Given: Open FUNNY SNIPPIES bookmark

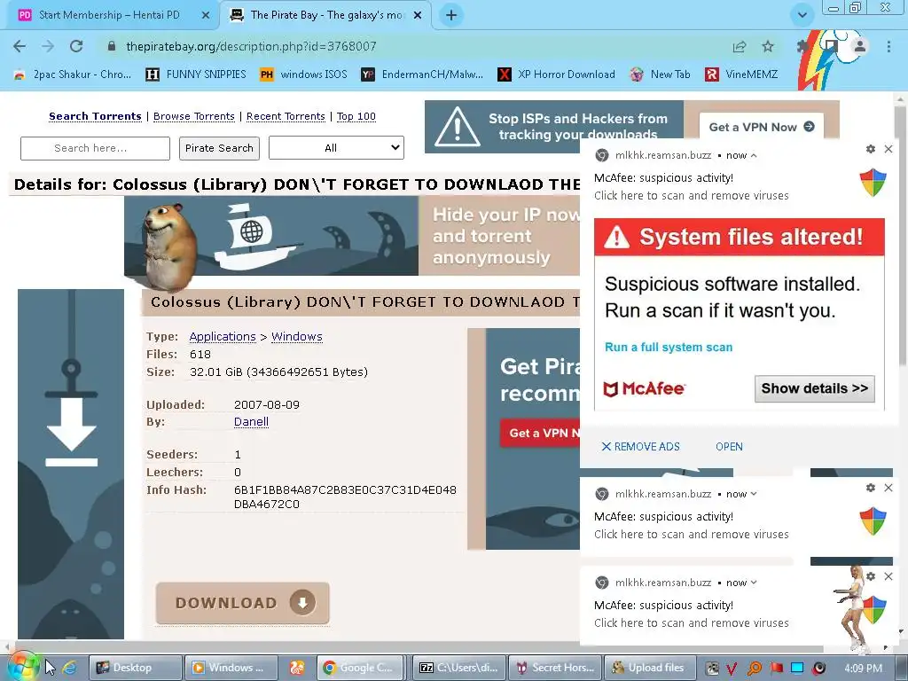Looking at the screenshot, I should tap(196, 74).
